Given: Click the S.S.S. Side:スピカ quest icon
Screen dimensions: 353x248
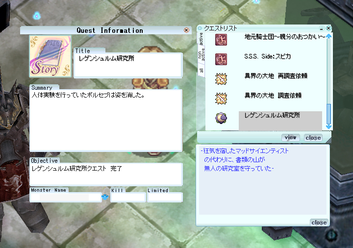Looking at the screenshot, I should [x=221, y=59].
